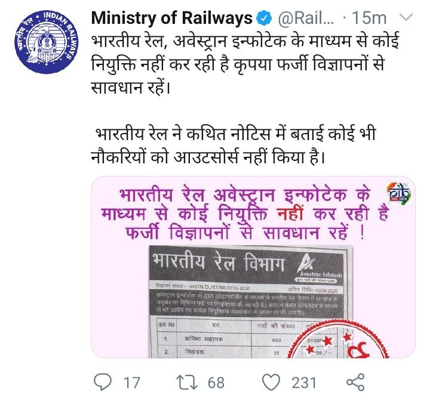Click the like count 231
The height and width of the screenshot is (397, 430).
pyautogui.click(x=304, y=383)
